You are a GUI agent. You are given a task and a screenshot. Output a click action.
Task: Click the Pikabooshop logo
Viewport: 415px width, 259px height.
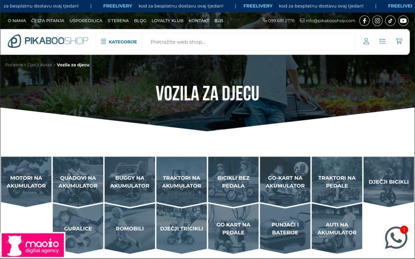(x=48, y=41)
